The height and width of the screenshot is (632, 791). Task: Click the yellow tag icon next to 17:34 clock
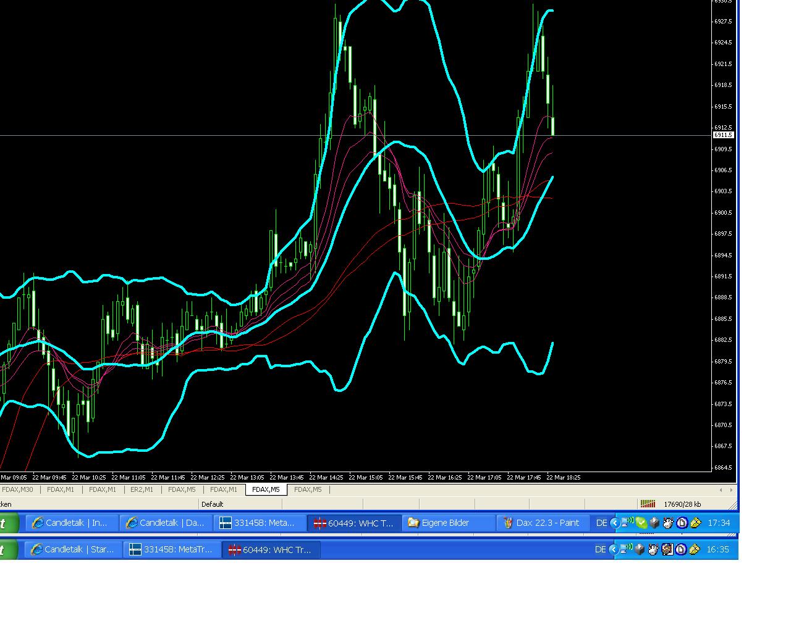pyautogui.click(x=696, y=523)
